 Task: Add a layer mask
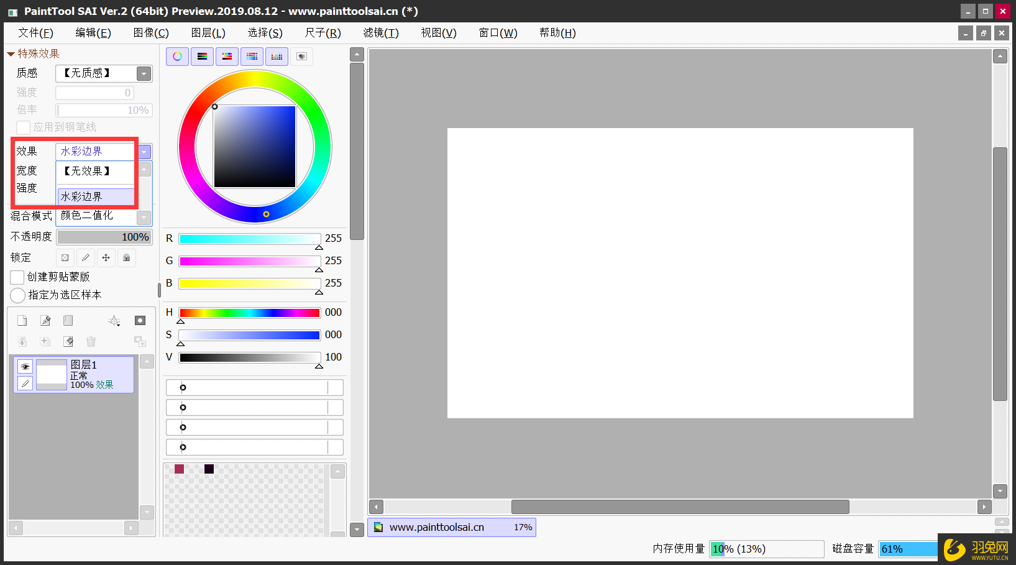140,321
